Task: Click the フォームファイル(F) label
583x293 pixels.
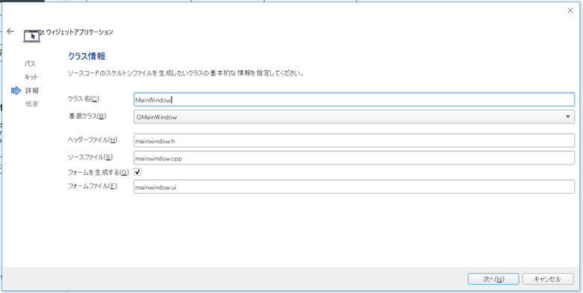Action: (x=93, y=186)
